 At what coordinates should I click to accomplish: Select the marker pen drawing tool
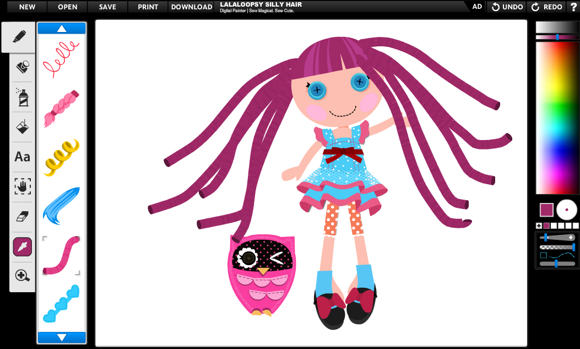point(19,37)
